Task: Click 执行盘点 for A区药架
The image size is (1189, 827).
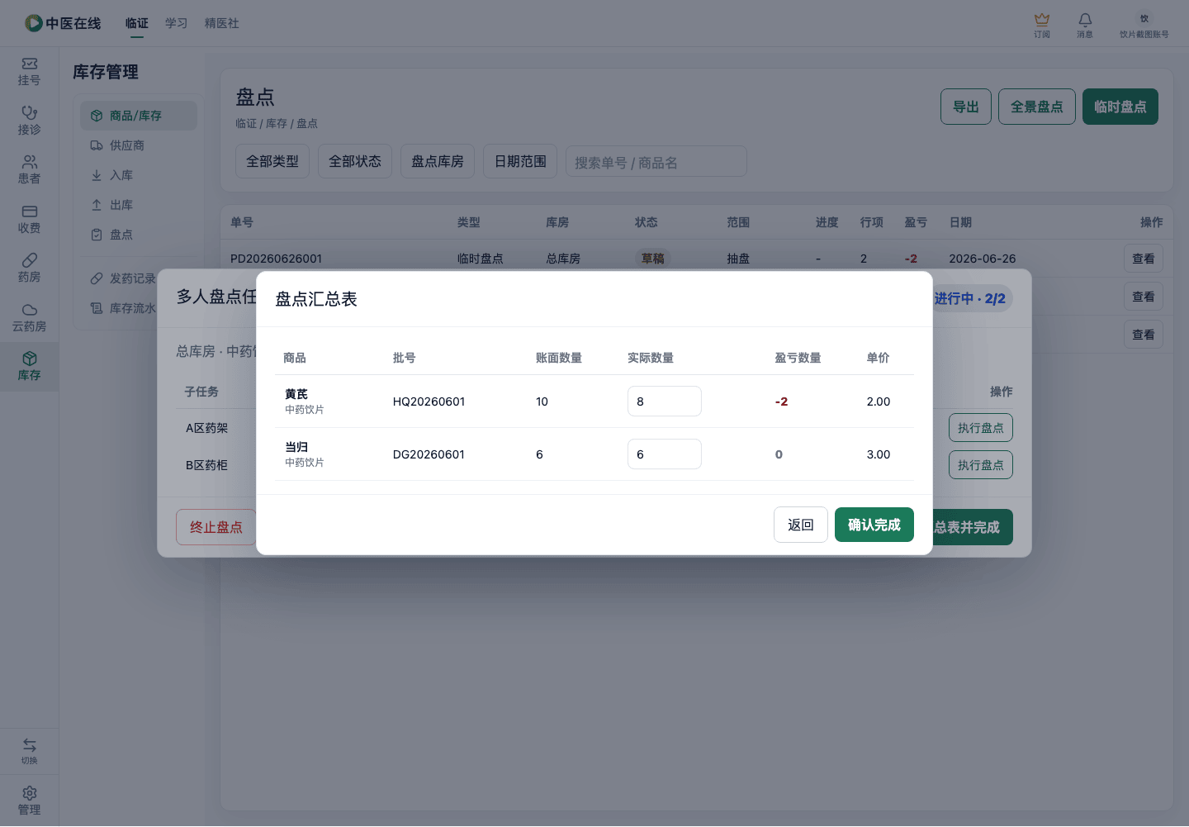Action: coord(981,428)
